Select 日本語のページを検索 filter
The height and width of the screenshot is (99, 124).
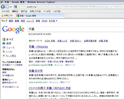[12, 65]
